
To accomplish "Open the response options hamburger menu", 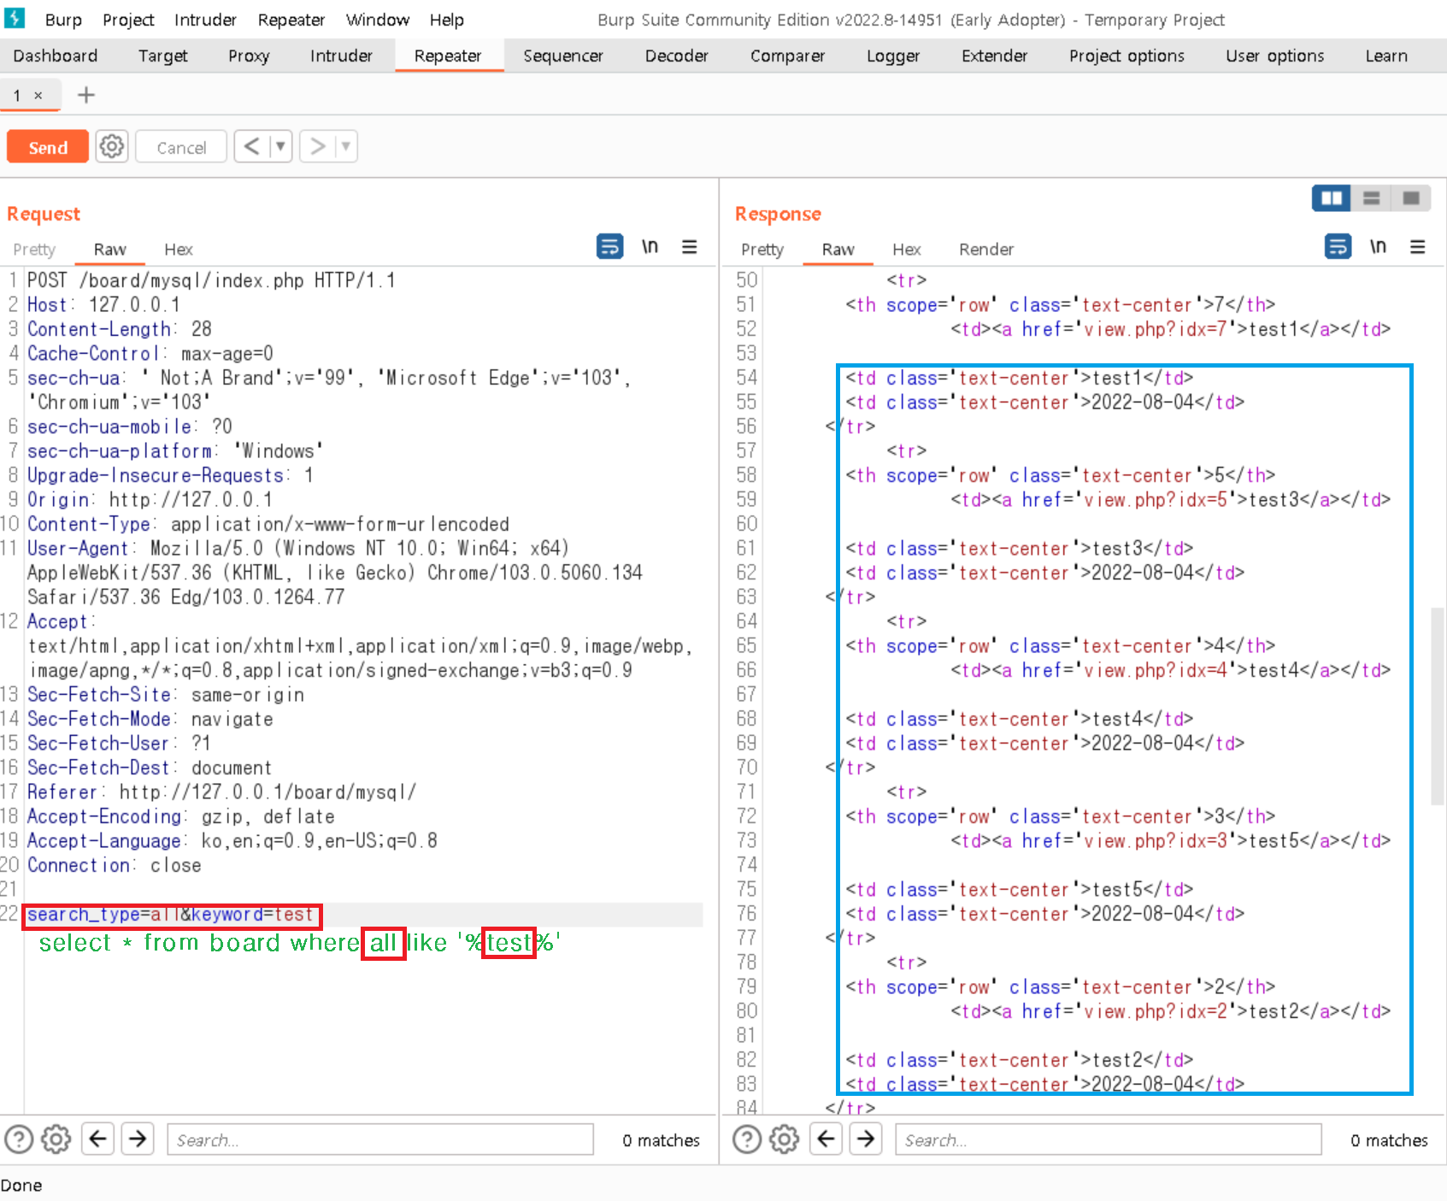I will 1418,247.
